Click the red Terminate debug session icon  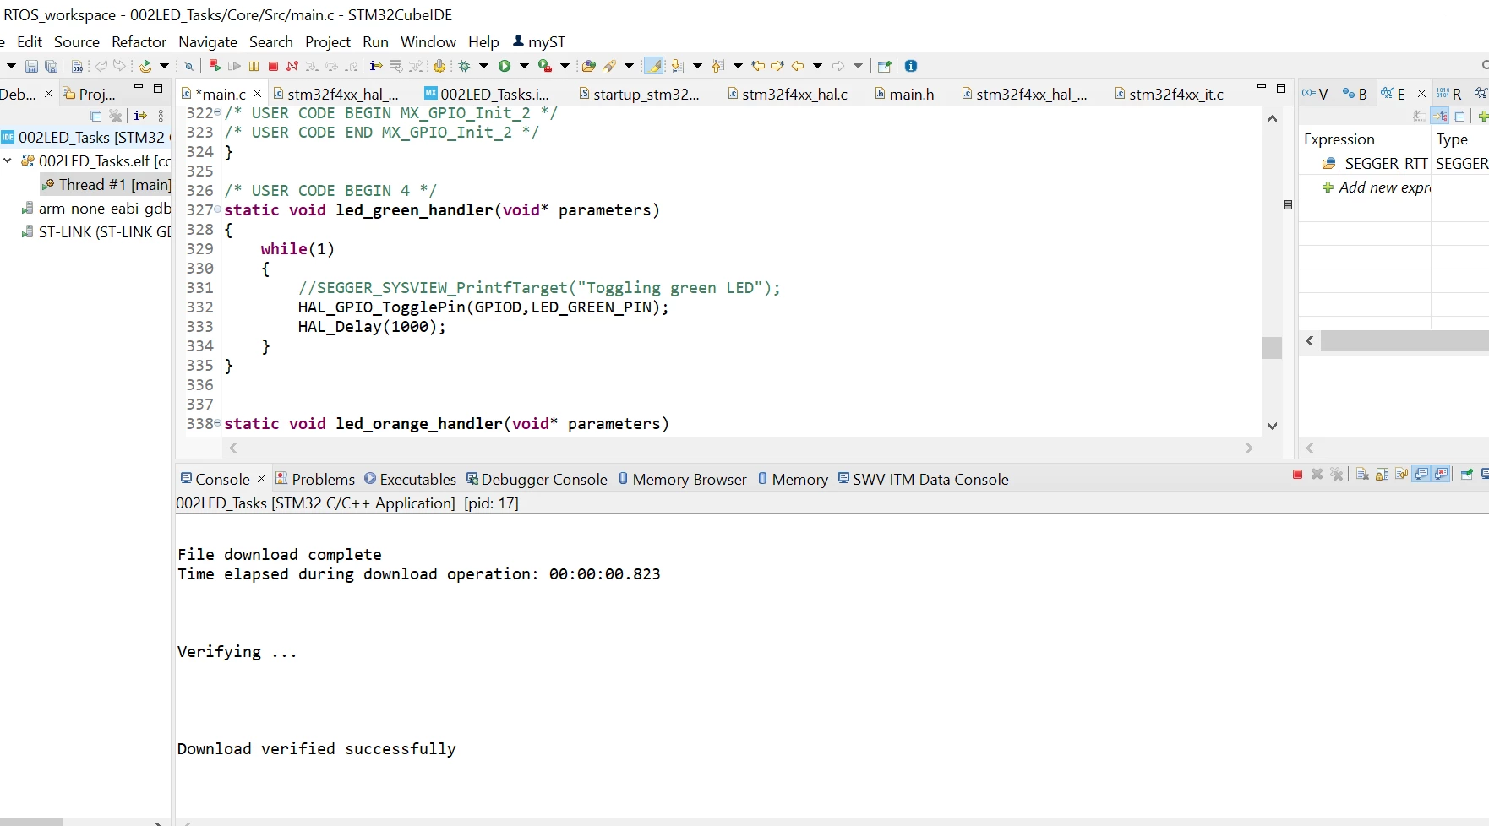[x=273, y=66]
